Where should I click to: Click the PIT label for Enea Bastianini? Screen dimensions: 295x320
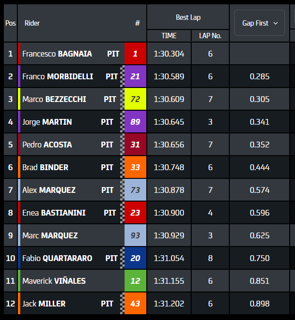(x=110, y=213)
